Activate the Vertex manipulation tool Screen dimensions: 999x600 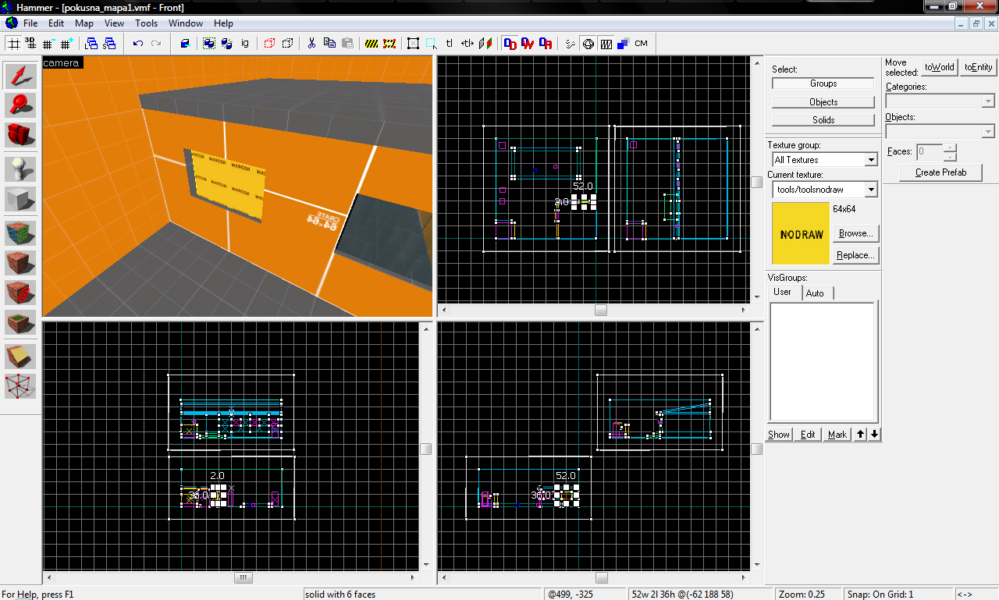(x=21, y=385)
